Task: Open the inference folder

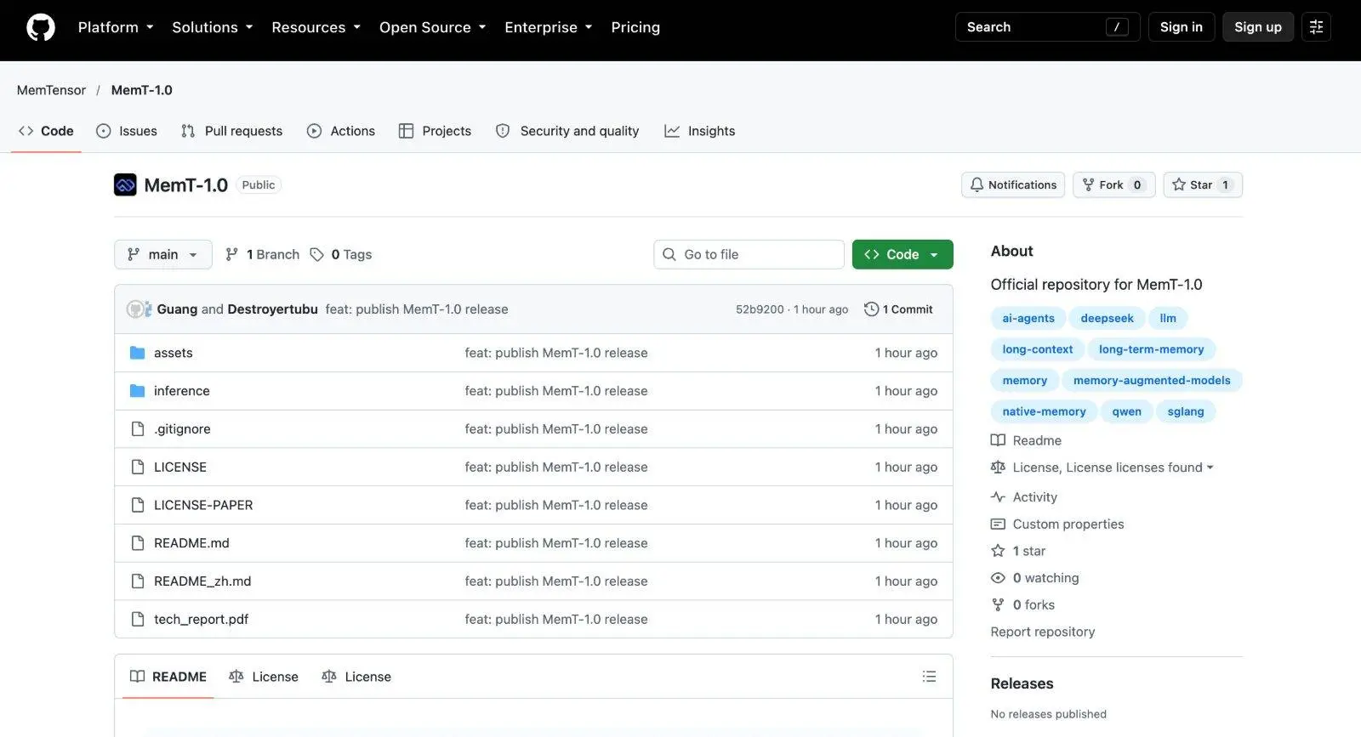Action: 182,391
